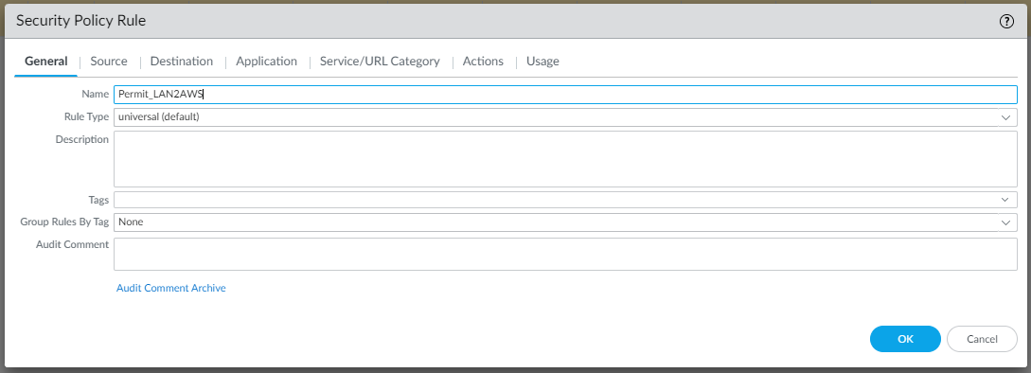Confirm the rule with OK button
The height and width of the screenshot is (373, 1031).
(905, 339)
